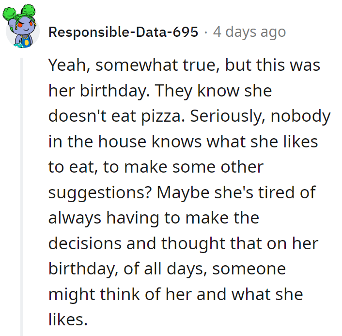Open the Responsible-Data-695 user profile link
Viewport: 342px width, 336px height.
coord(124,32)
